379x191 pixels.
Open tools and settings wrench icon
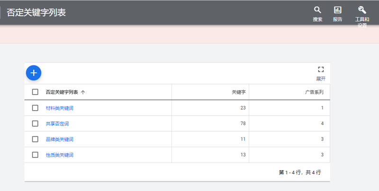pyautogui.click(x=362, y=10)
